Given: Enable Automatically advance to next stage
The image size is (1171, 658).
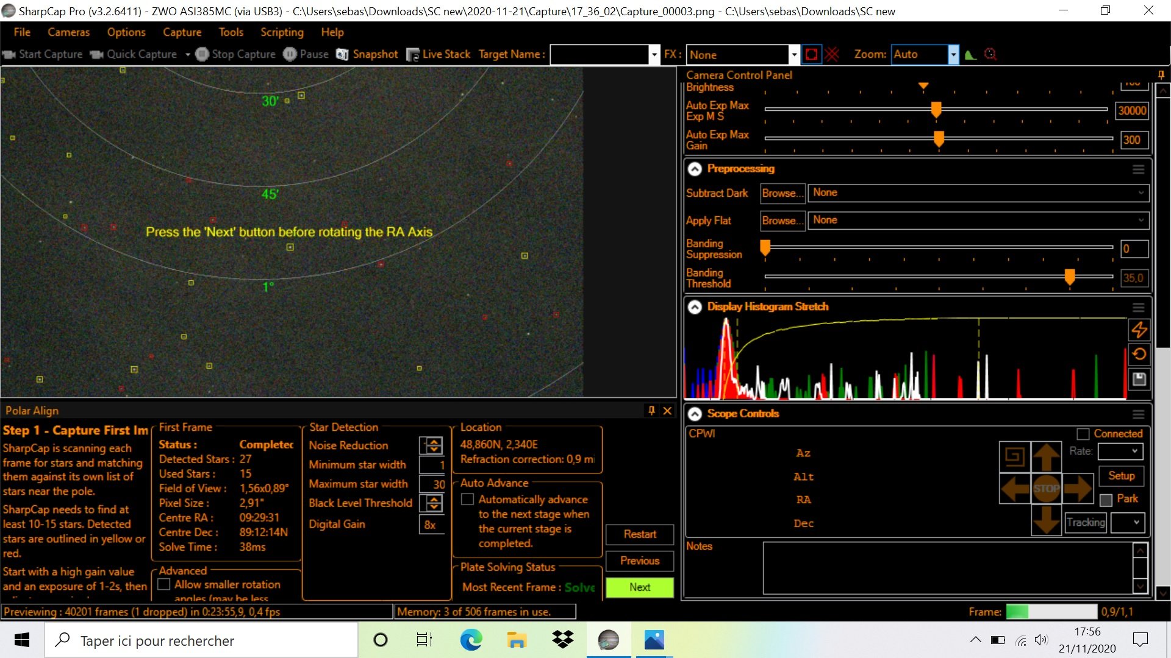Looking at the screenshot, I should 468,500.
